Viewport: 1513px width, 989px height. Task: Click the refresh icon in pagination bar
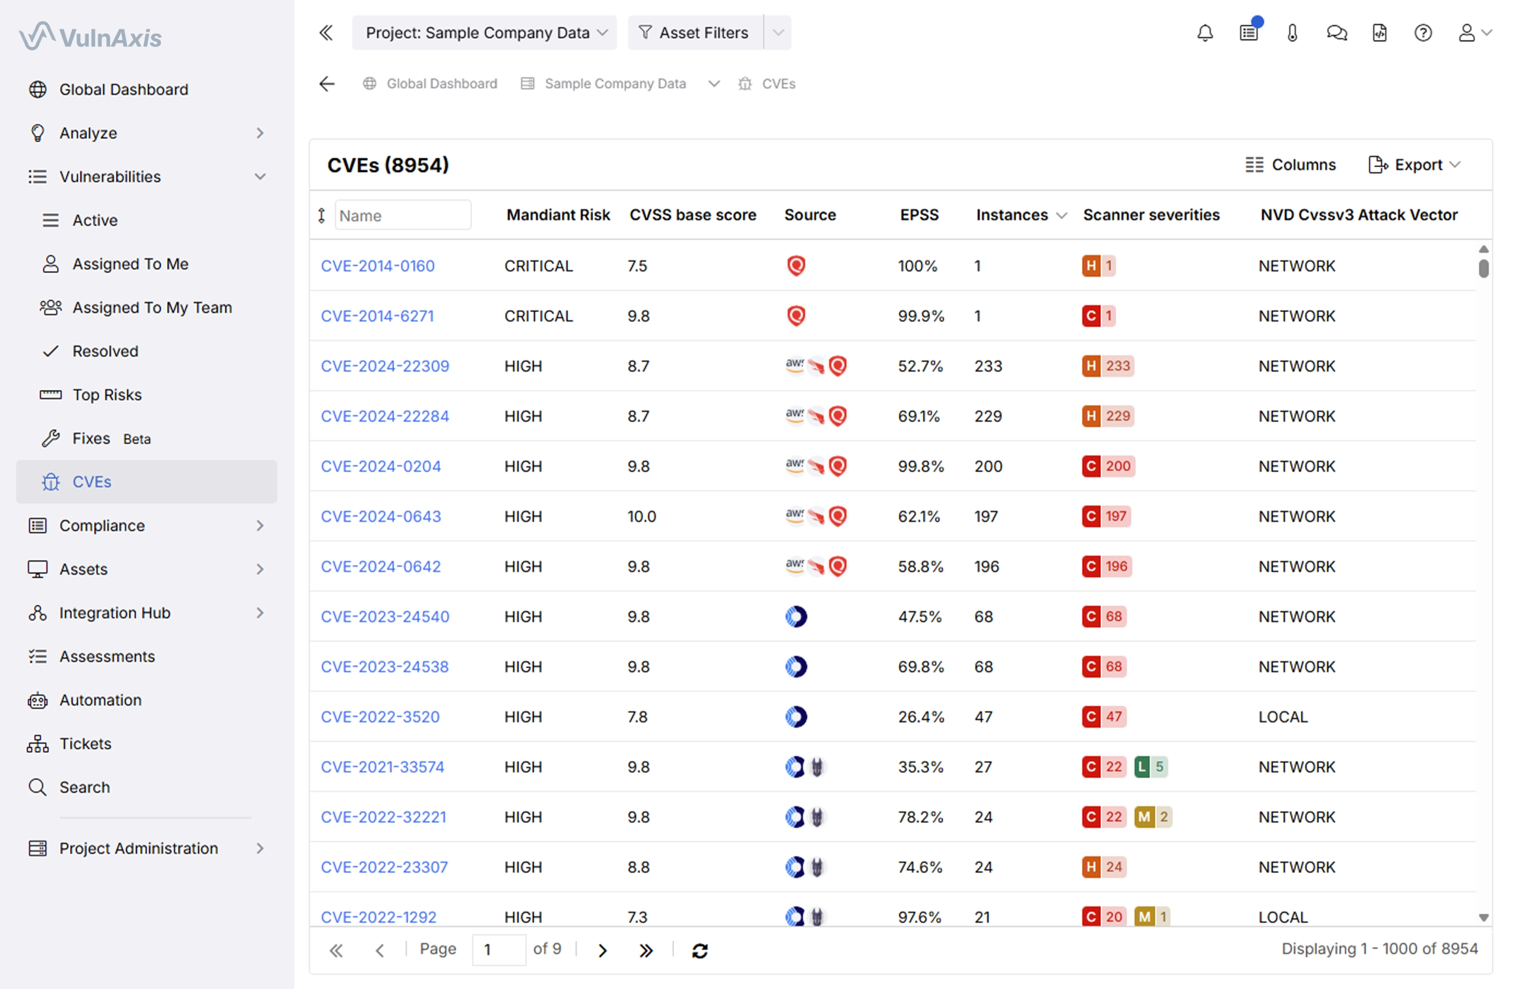click(700, 950)
